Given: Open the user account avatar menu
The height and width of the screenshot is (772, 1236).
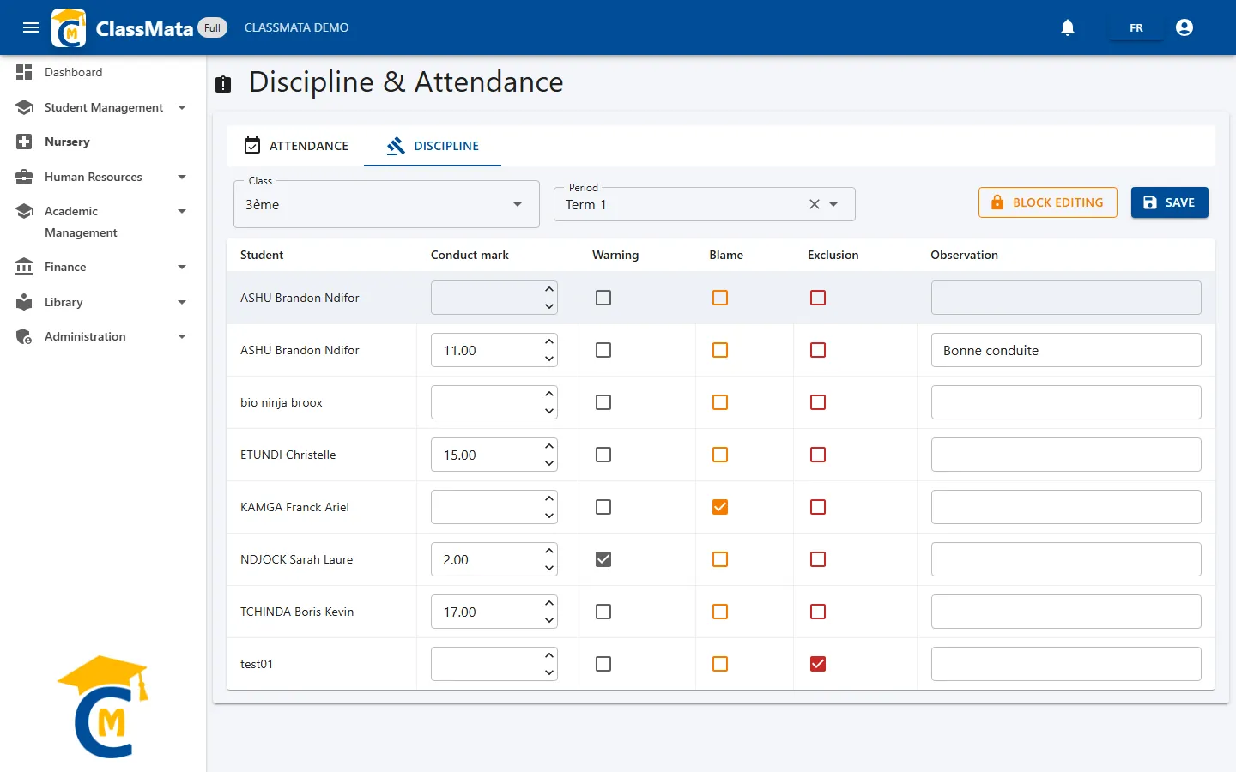Looking at the screenshot, I should [x=1184, y=27].
